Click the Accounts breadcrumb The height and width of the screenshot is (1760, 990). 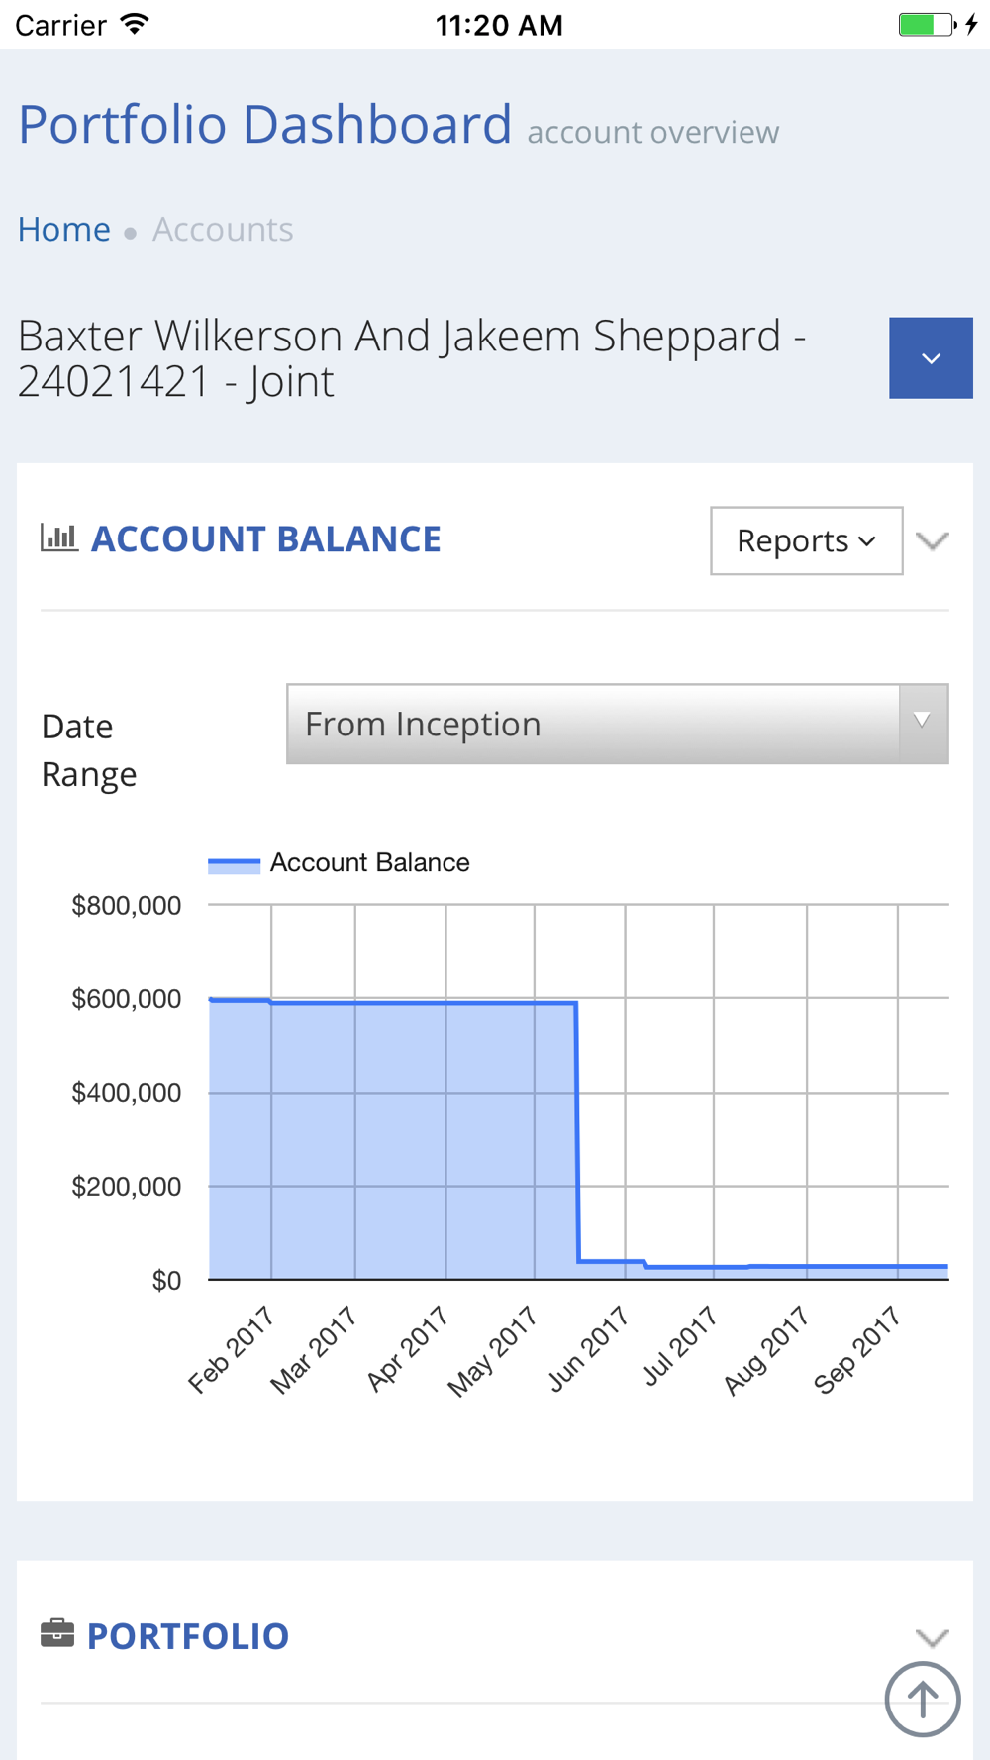coord(223,229)
